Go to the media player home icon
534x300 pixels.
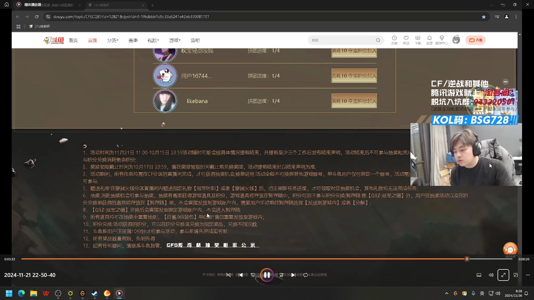point(7,4)
